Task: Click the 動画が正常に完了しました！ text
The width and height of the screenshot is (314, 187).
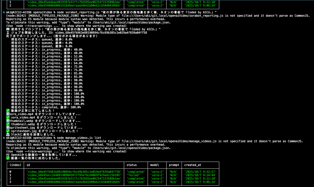Action: 33,111
